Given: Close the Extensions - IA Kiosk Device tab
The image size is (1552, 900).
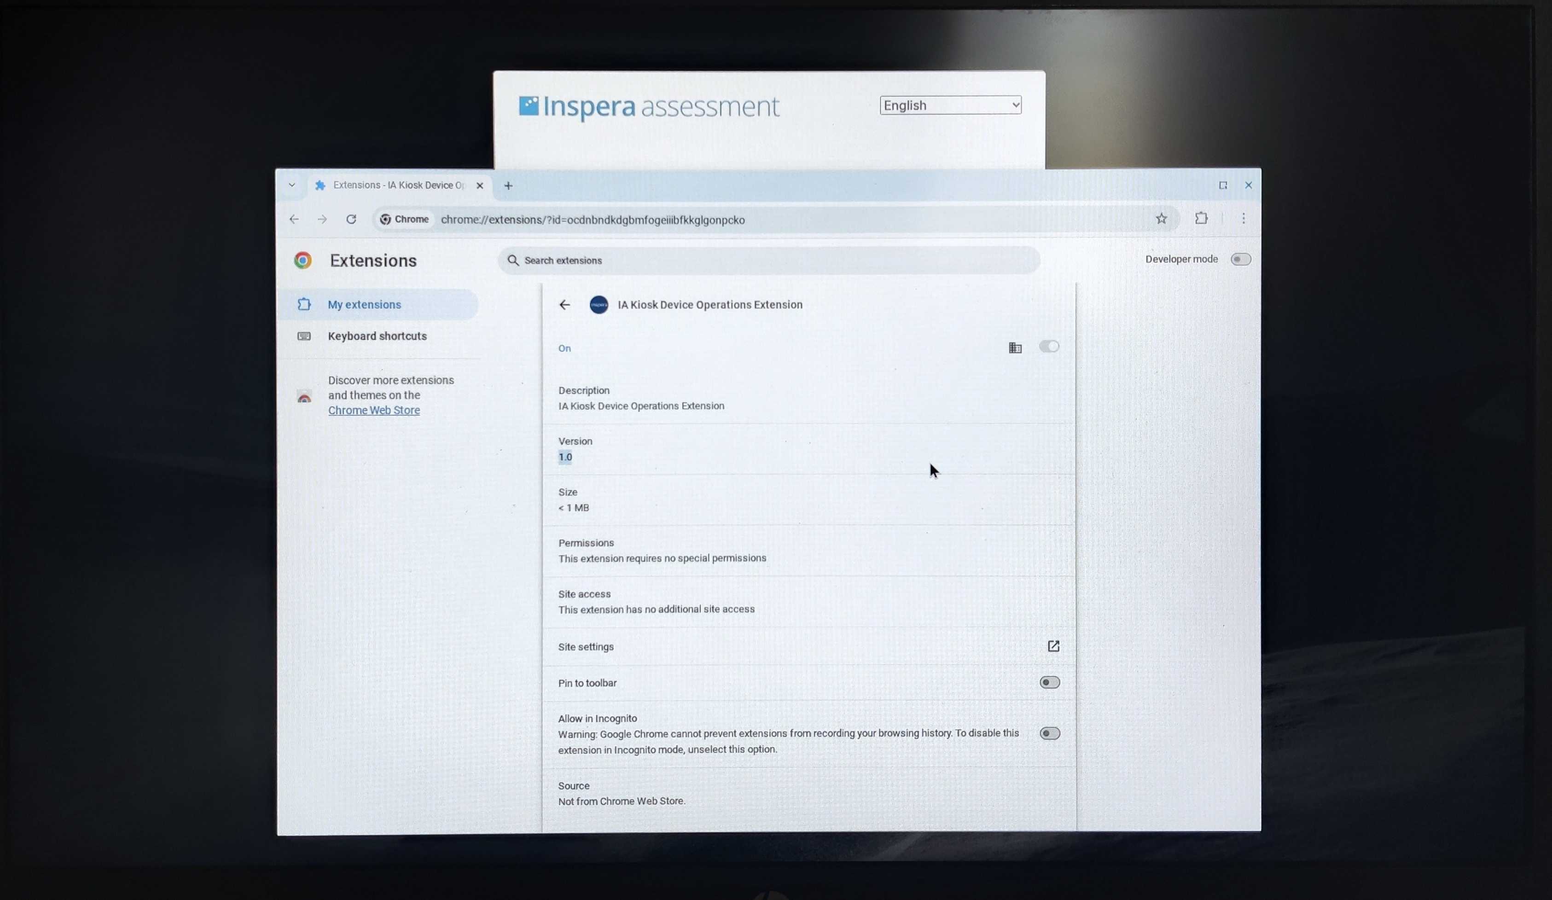Looking at the screenshot, I should 480,186.
